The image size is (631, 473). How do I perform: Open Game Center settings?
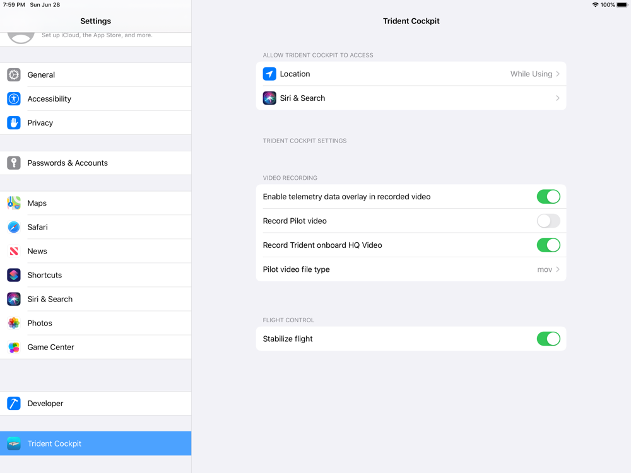(96, 347)
